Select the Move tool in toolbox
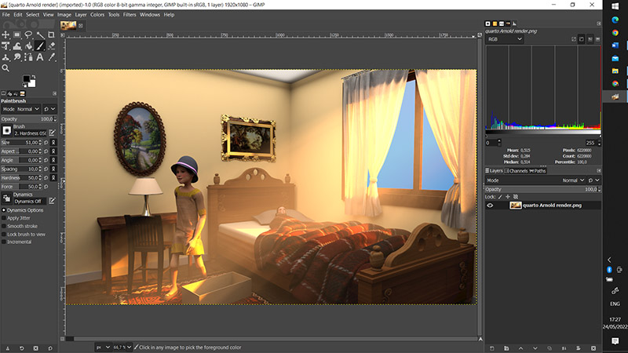 (5, 35)
